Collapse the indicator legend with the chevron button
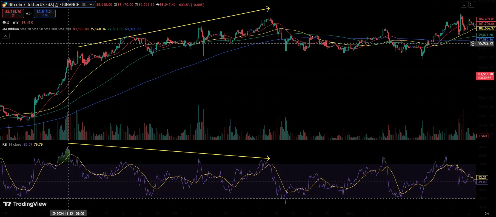 [x=5, y=36]
